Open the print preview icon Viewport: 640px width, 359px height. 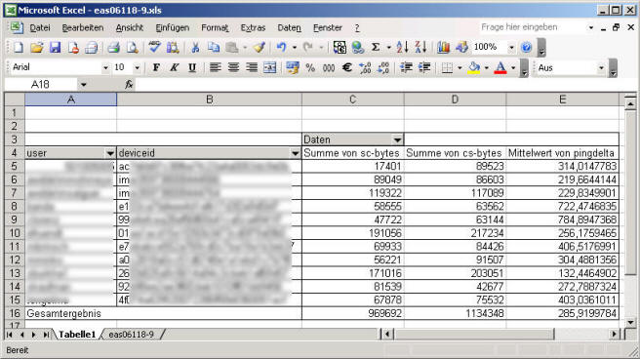(x=133, y=48)
